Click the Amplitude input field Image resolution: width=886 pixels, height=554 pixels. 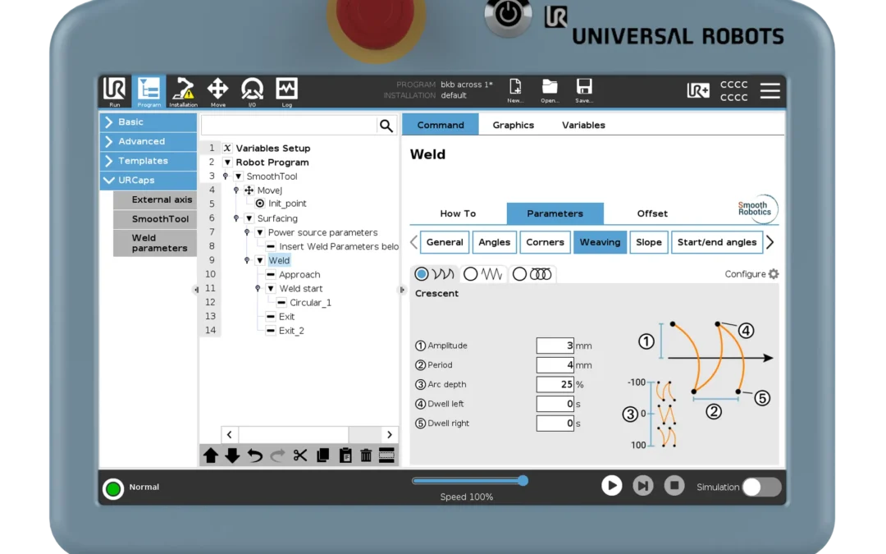click(555, 346)
